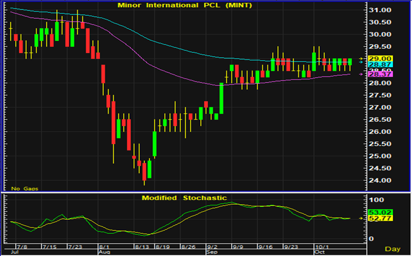
Task: Click the 8/13 date marker
Action: [x=142, y=247]
